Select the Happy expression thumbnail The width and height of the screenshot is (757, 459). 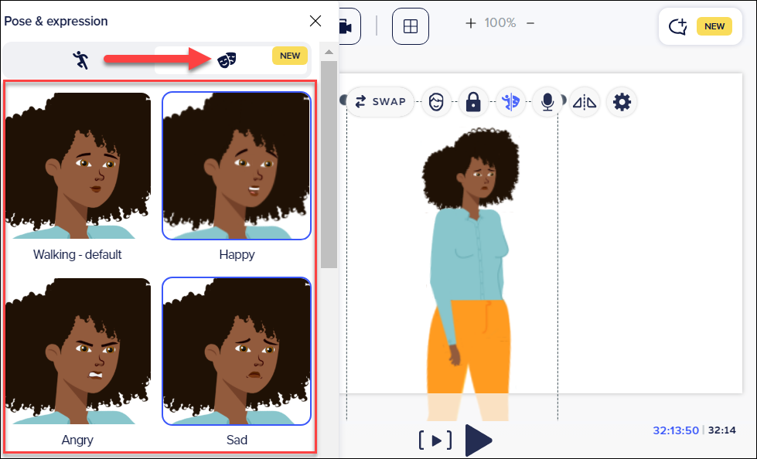[237, 166]
